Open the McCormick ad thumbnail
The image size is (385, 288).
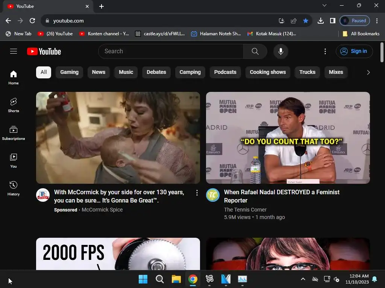(118, 138)
